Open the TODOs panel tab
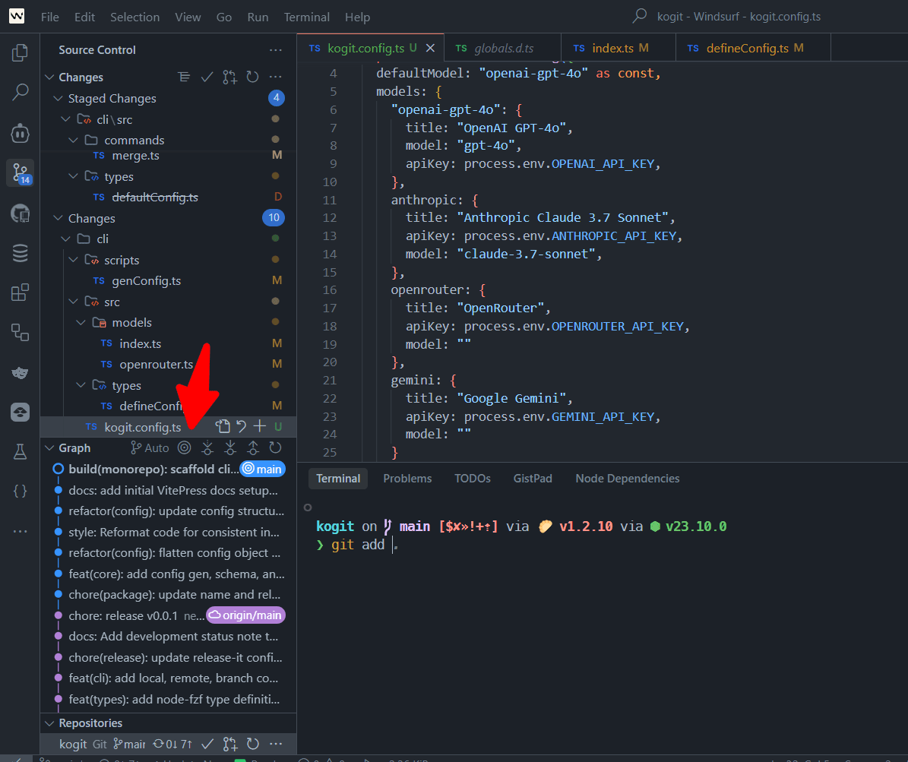Screen dimensions: 908x762 pos(472,479)
